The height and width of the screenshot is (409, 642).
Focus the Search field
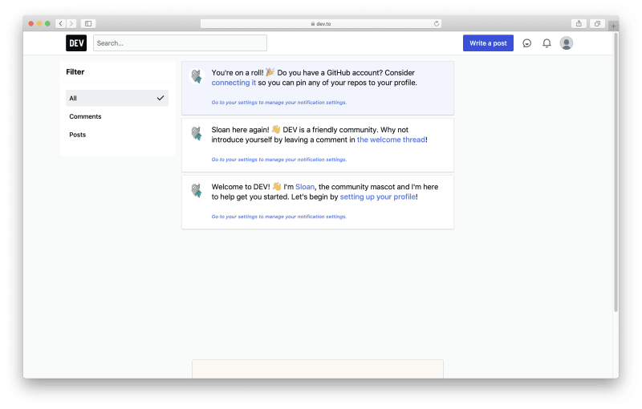coord(180,43)
